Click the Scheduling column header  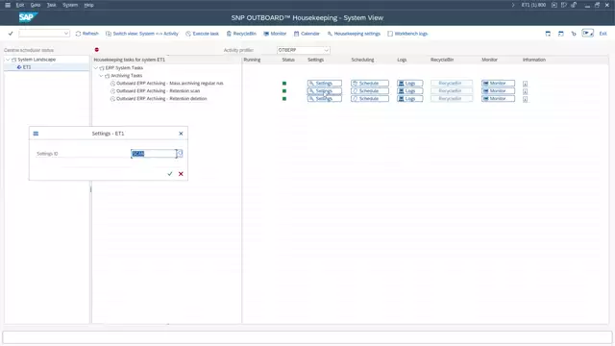[x=362, y=60]
